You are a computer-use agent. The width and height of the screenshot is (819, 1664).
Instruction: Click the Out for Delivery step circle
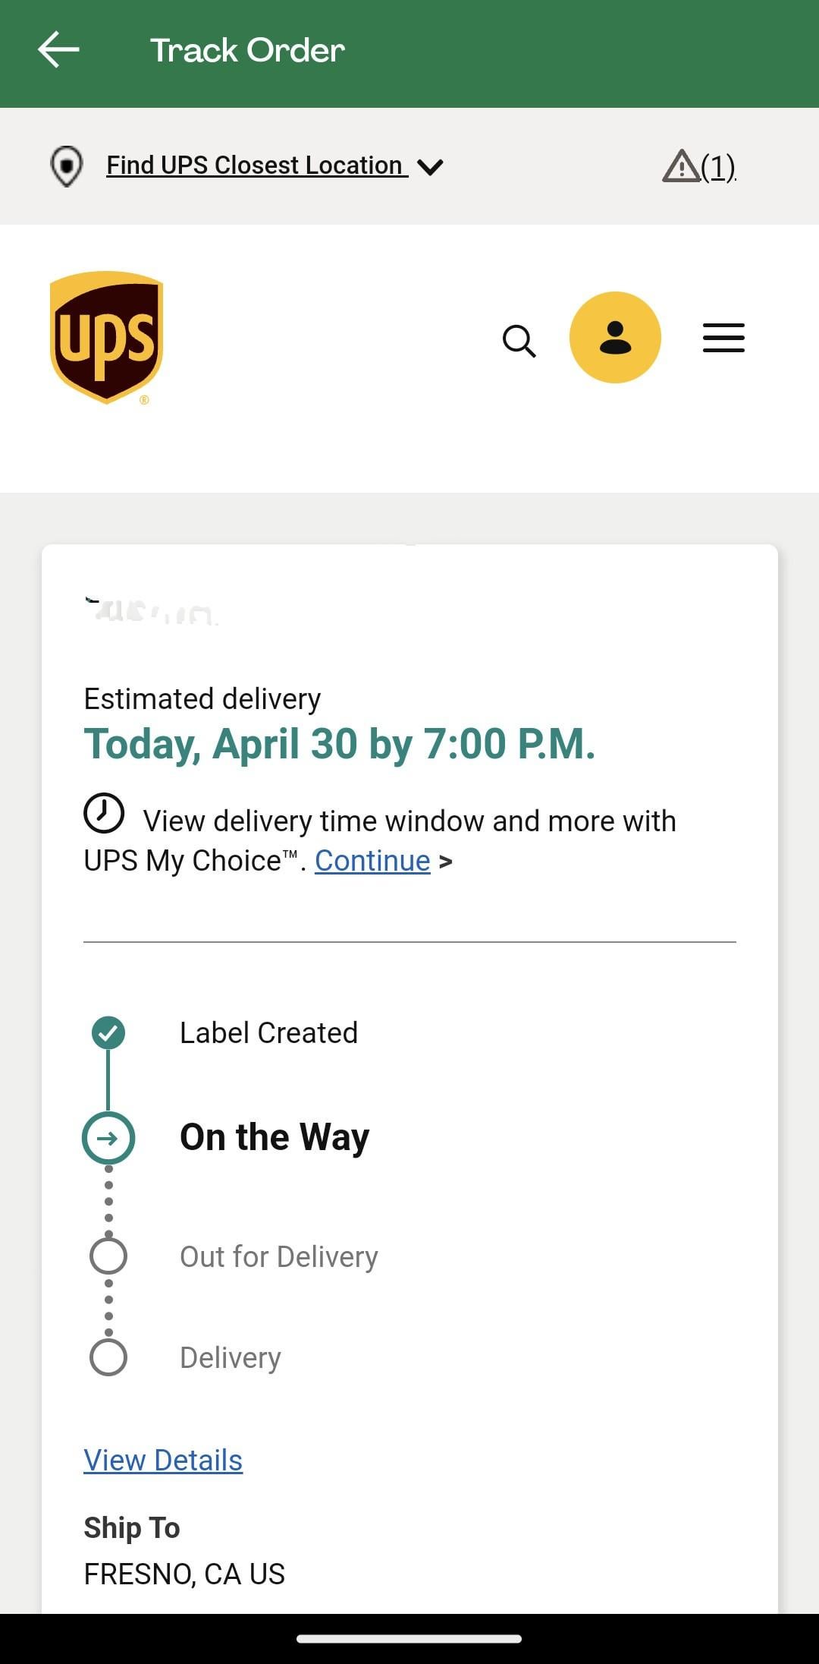tap(108, 1256)
